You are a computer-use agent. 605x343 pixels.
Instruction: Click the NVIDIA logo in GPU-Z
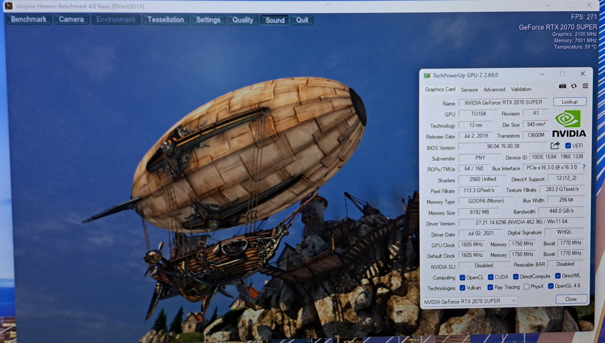pos(569,123)
